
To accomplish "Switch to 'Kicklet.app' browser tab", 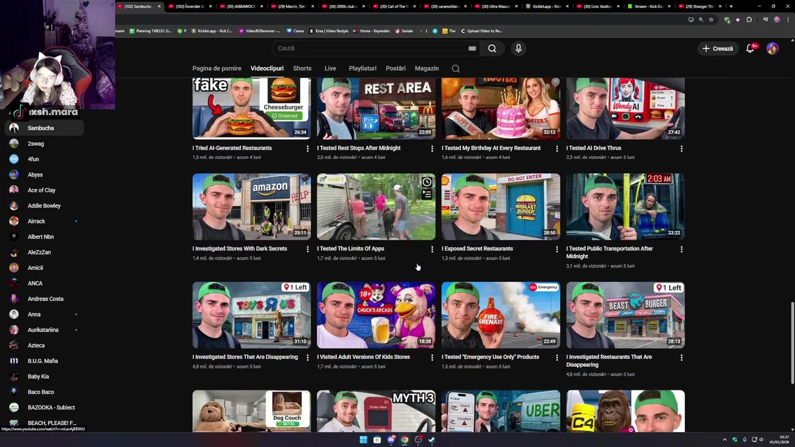I will pos(546,6).
